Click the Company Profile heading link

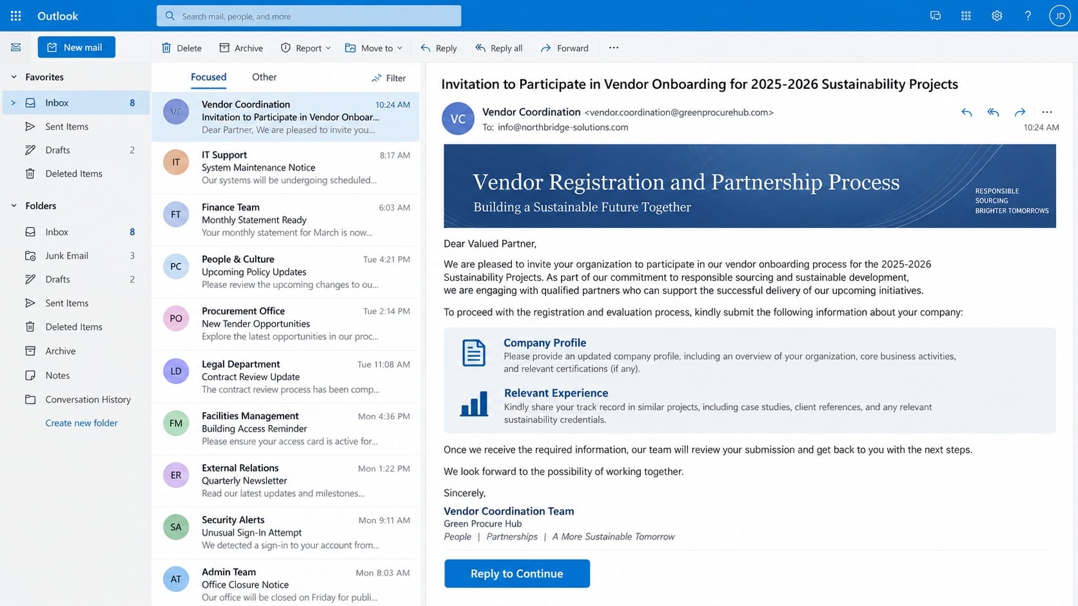(545, 343)
